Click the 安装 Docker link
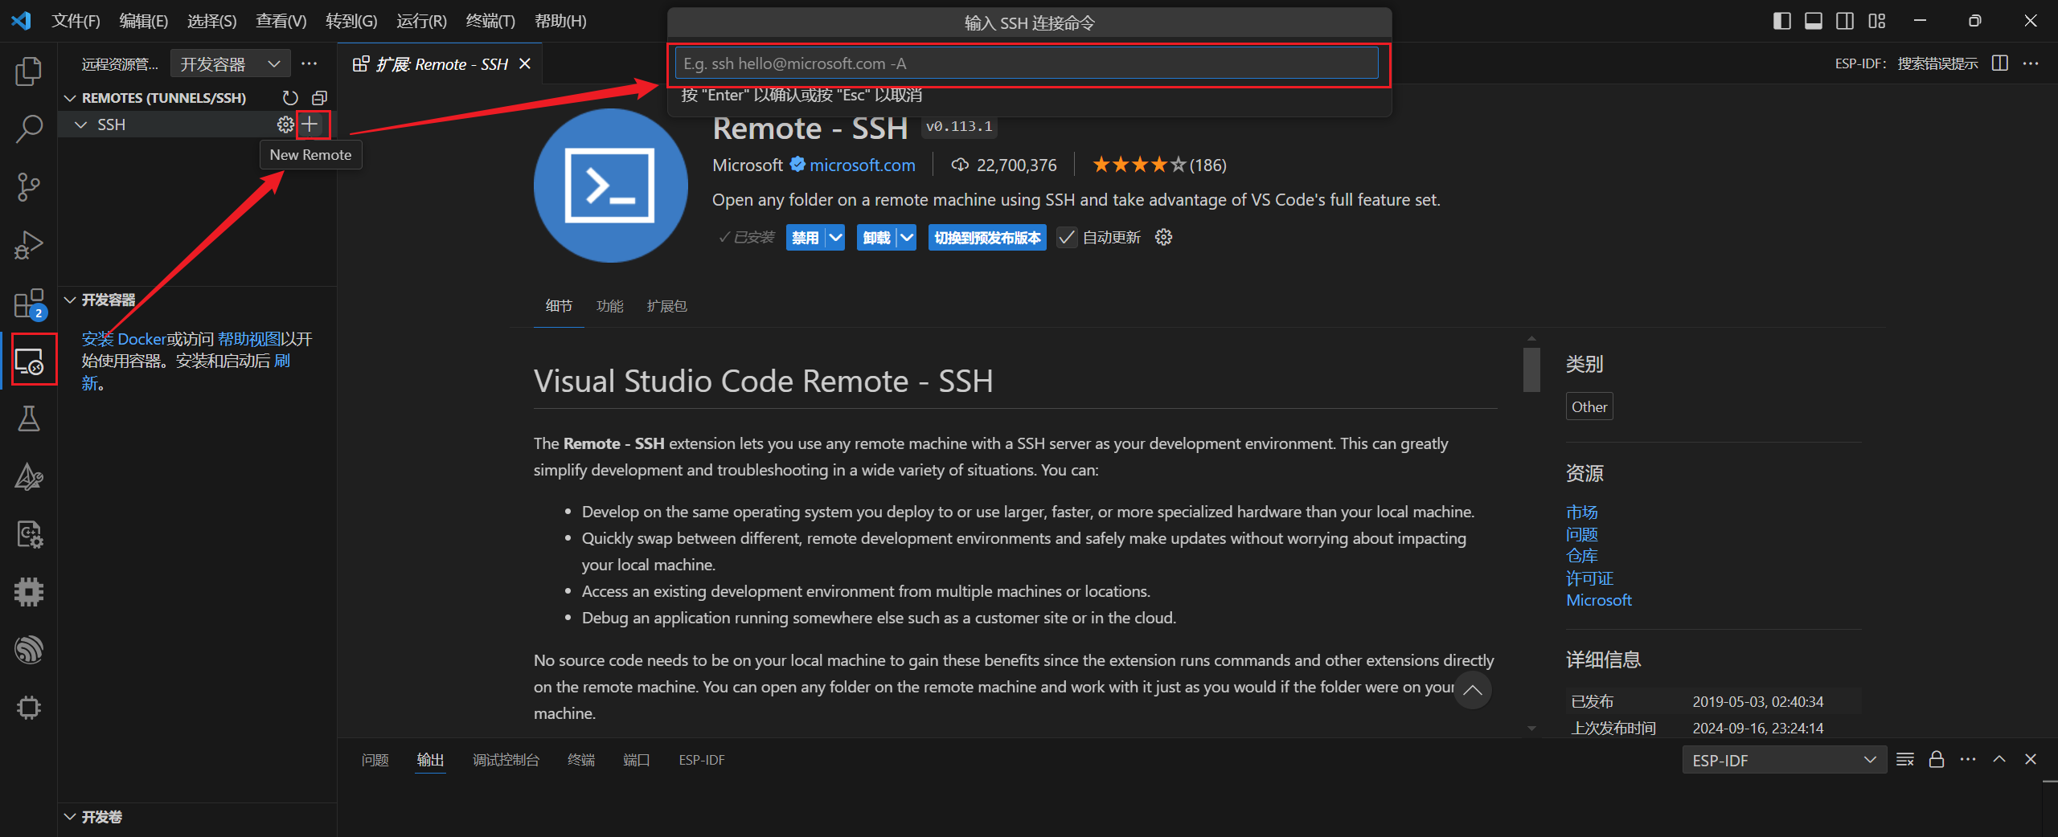Screen dimensions: 2058x837 [x=123, y=339]
